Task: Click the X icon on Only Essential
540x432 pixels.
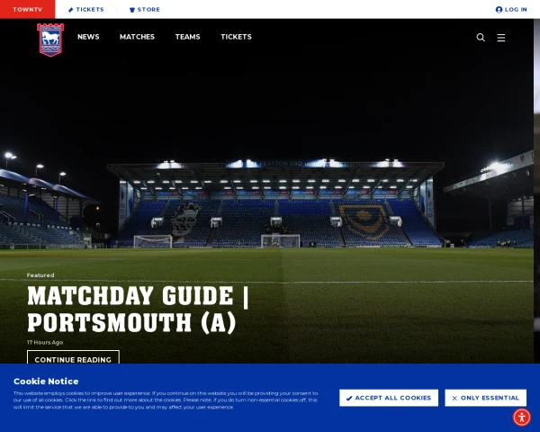Action: [x=454, y=398]
